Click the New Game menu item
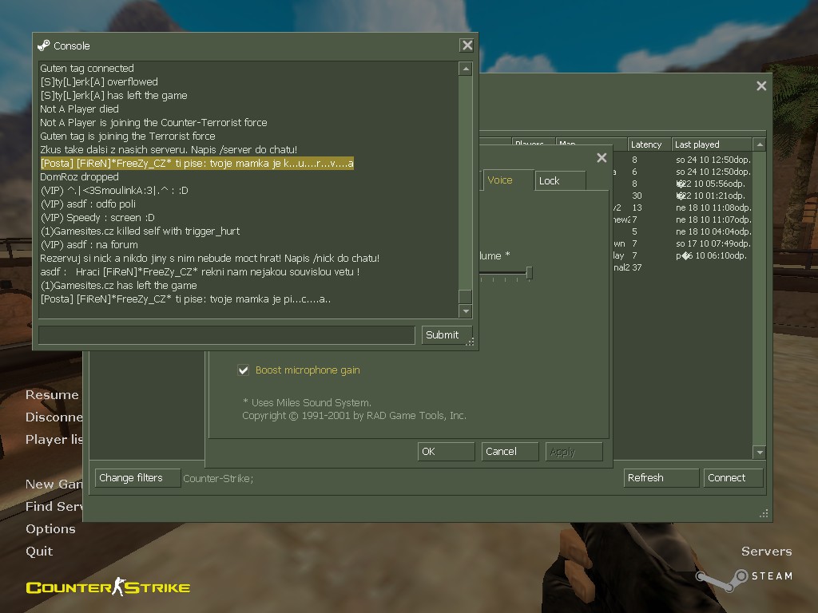818x613 pixels. (54, 484)
